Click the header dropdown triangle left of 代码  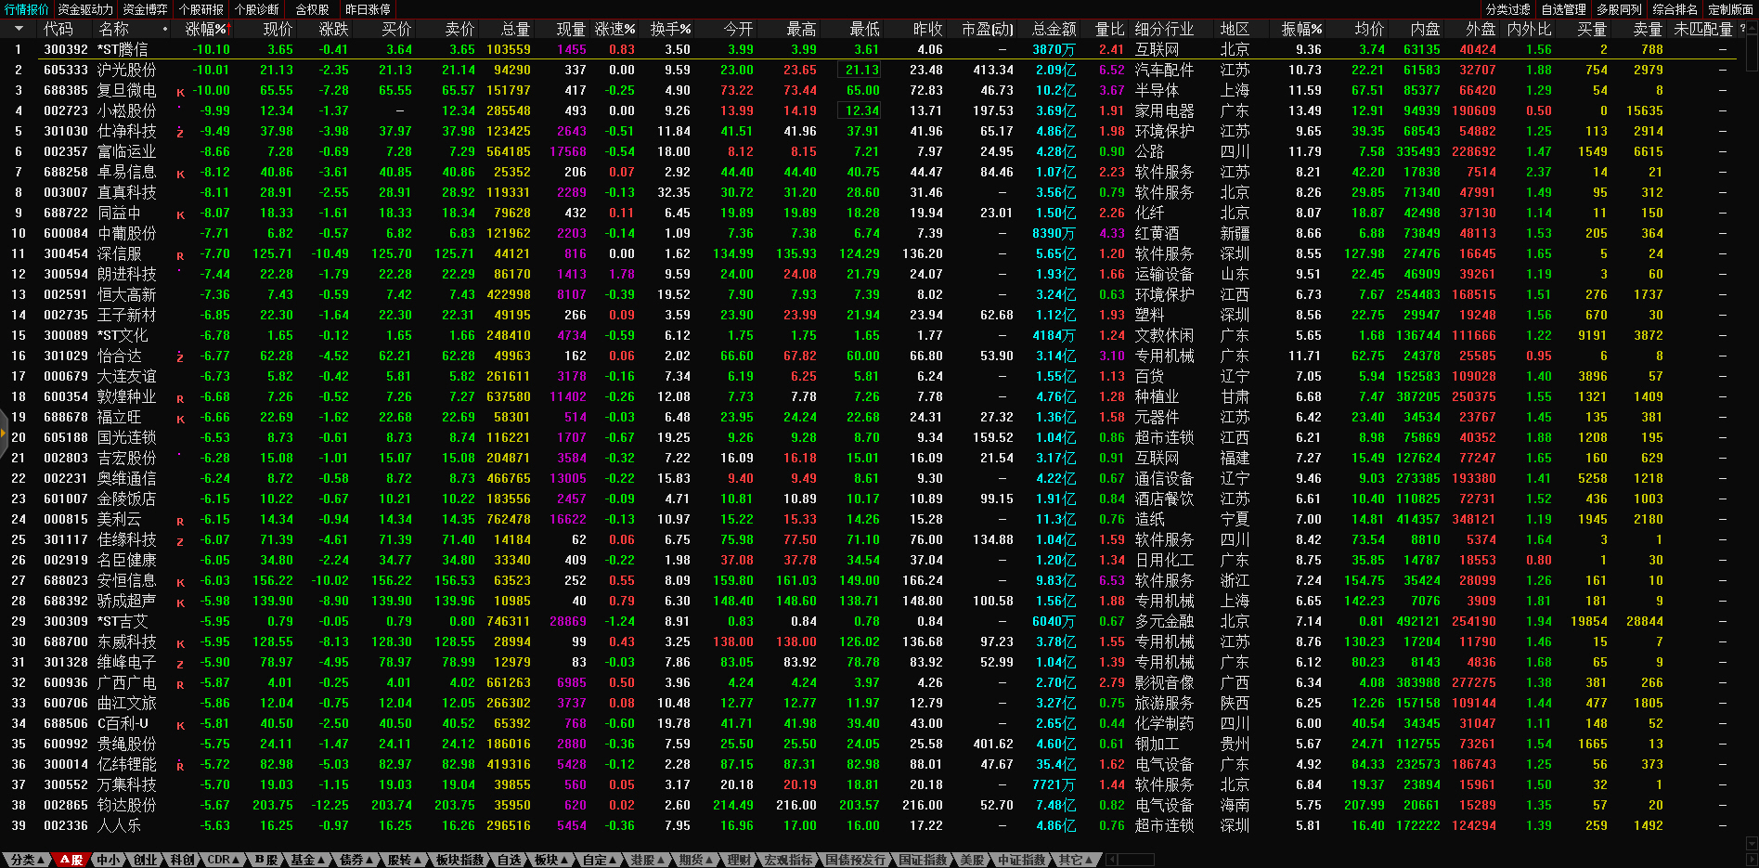pyautogui.click(x=18, y=30)
